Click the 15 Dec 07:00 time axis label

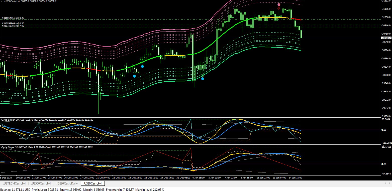[x=55, y=177]
